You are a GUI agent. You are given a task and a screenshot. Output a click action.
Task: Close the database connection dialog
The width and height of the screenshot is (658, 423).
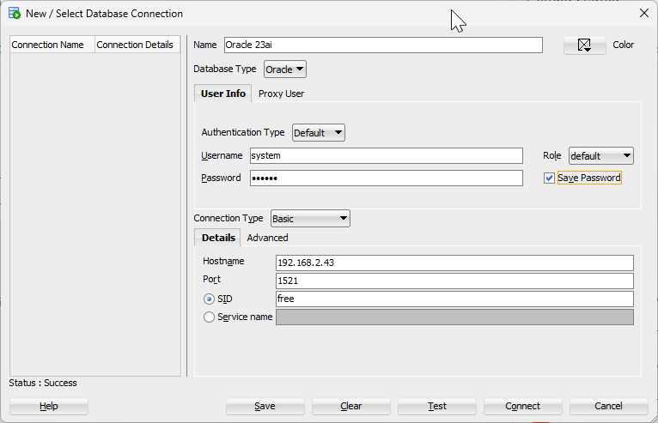click(x=644, y=13)
